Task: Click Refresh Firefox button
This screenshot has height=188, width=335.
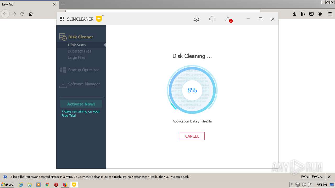Action: [312, 177]
